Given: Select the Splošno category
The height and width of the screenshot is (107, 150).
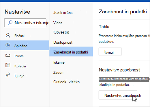Looking at the screenshot, I should pos(25,45).
